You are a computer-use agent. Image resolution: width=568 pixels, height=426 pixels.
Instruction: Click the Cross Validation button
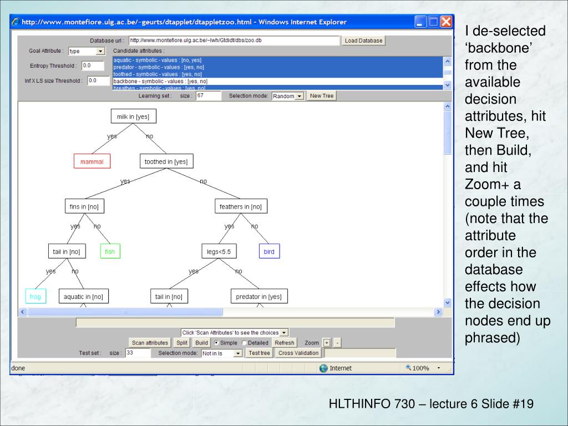298,353
